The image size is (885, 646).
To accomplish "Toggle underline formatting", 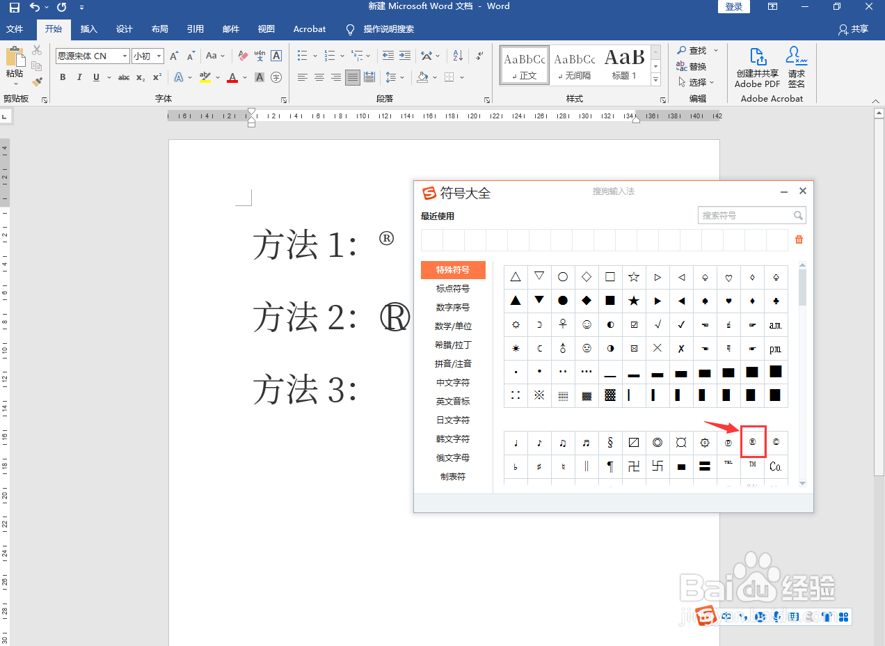I will click(x=95, y=77).
